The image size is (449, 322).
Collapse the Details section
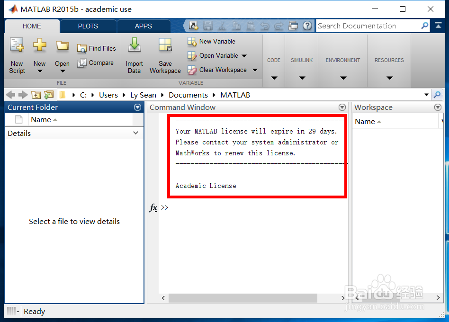coord(136,133)
